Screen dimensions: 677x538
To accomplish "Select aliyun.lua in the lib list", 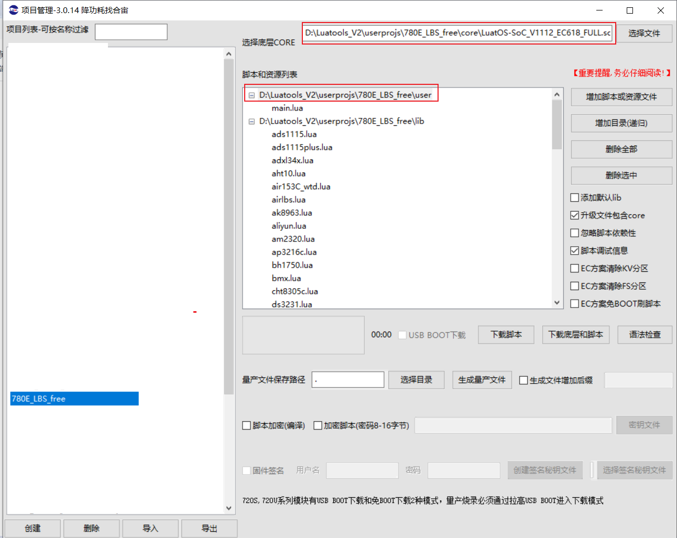I will click(289, 226).
